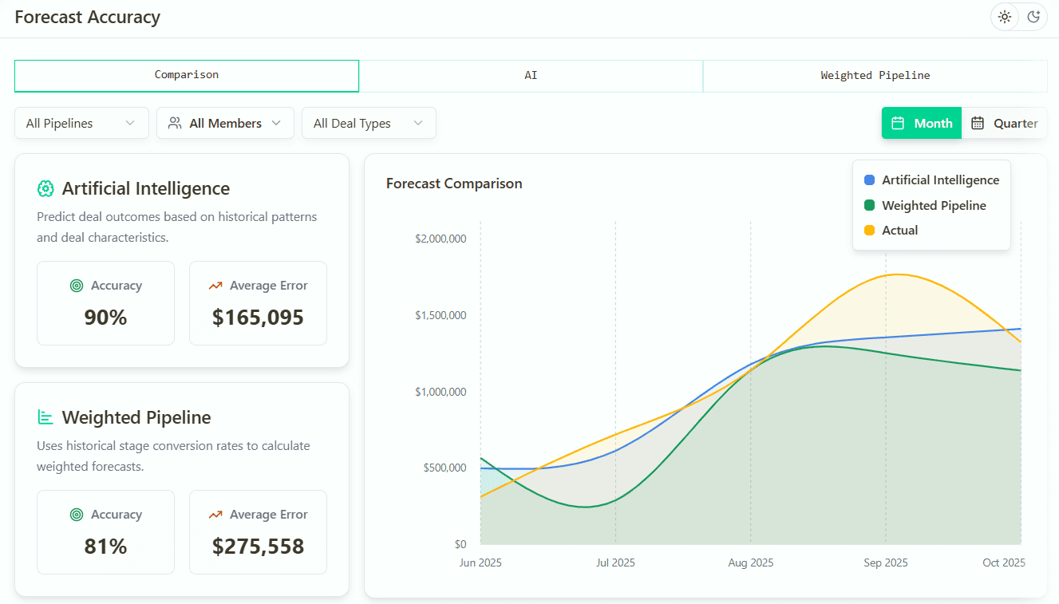Click green Weighted Pipeline legend swatch
The width and height of the screenshot is (1059, 604).
869,205
